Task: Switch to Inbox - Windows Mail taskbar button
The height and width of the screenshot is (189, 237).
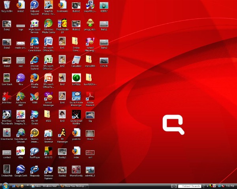Action: pyautogui.click(x=44, y=186)
